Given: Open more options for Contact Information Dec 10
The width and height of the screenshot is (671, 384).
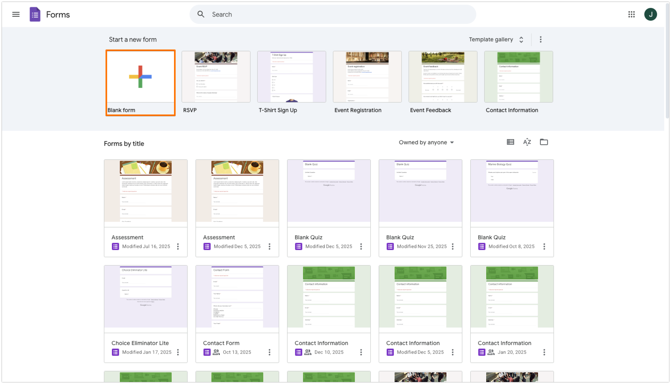Looking at the screenshot, I should point(361,352).
